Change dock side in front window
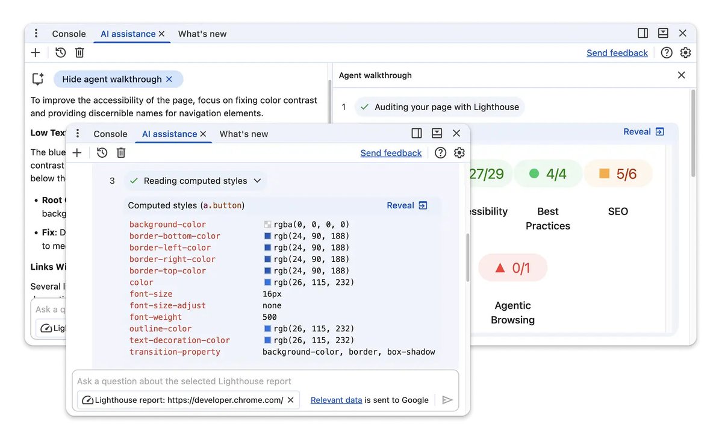The height and width of the screenshot is (439, 722). click(x=417, y=133)
